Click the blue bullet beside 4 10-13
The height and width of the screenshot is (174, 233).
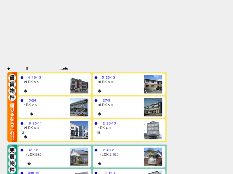click(22, 78)
